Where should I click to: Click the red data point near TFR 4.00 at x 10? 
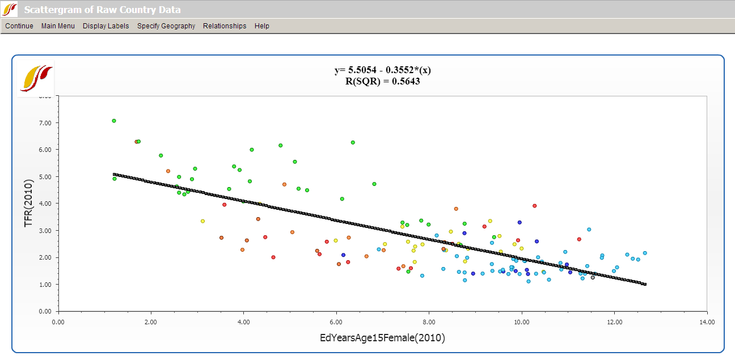tap(534, 206)
